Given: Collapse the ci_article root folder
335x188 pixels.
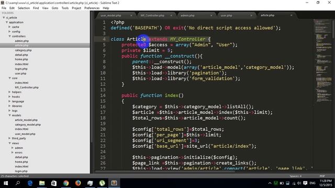Looking at the screenshot, I should [4, 18].
